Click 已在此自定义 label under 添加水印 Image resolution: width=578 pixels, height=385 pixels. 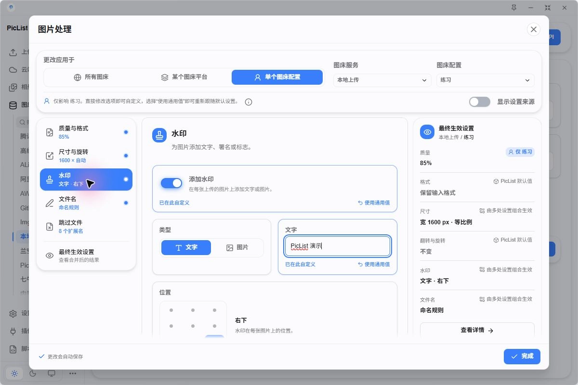[174, 203]
